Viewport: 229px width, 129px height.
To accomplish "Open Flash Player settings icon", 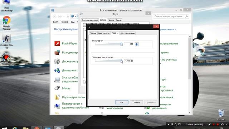I will click(57, 44).
